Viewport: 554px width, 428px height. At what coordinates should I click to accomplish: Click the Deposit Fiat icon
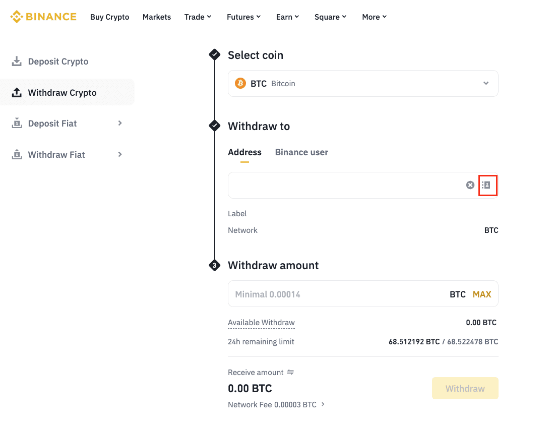coord(17,124)
